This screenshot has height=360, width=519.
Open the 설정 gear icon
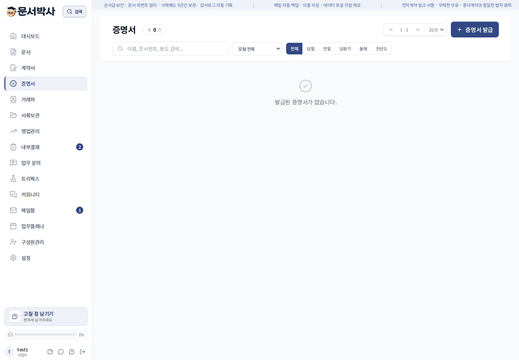(x=13, y=258)
